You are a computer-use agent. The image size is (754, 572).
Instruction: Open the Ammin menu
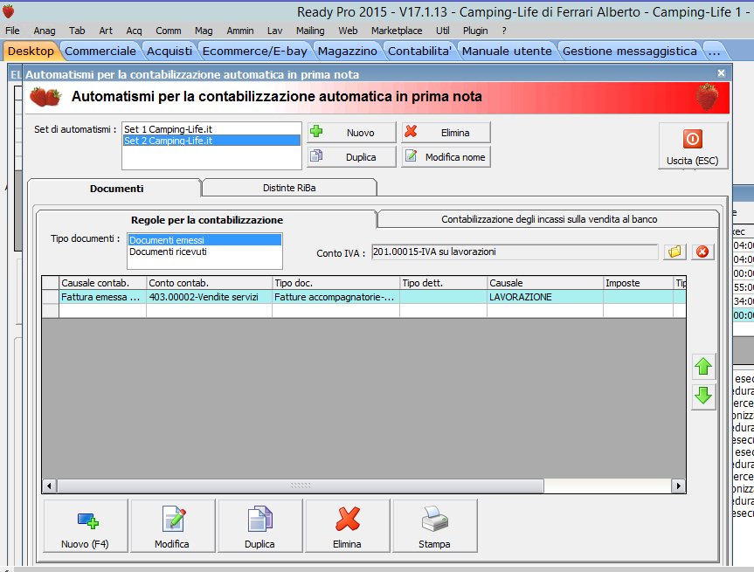tap(240, 31)
